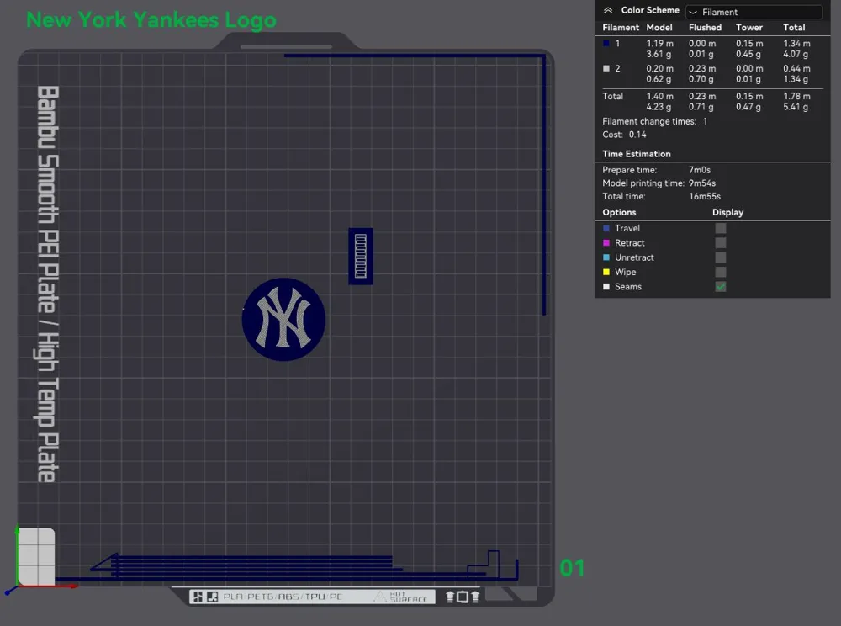Click the Prepare time 7m0s value
841x626 pixels.
(700, 170)
